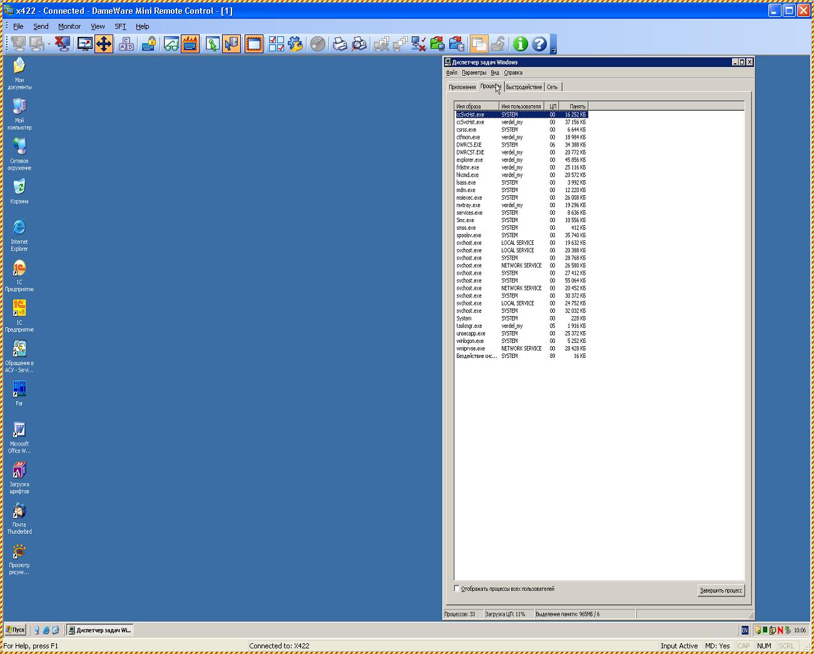Open the SFT menu
The height and width of the screenshot is (654, 814).
(x=120, y=26)
